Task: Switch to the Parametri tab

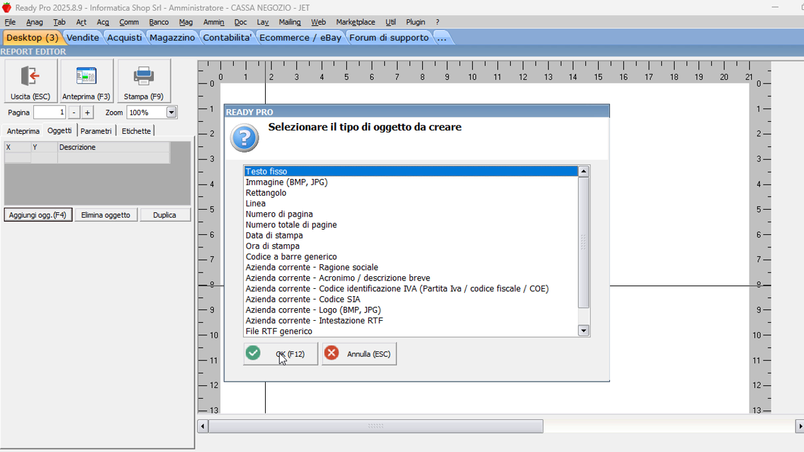Action: click(x=96, y=131)
